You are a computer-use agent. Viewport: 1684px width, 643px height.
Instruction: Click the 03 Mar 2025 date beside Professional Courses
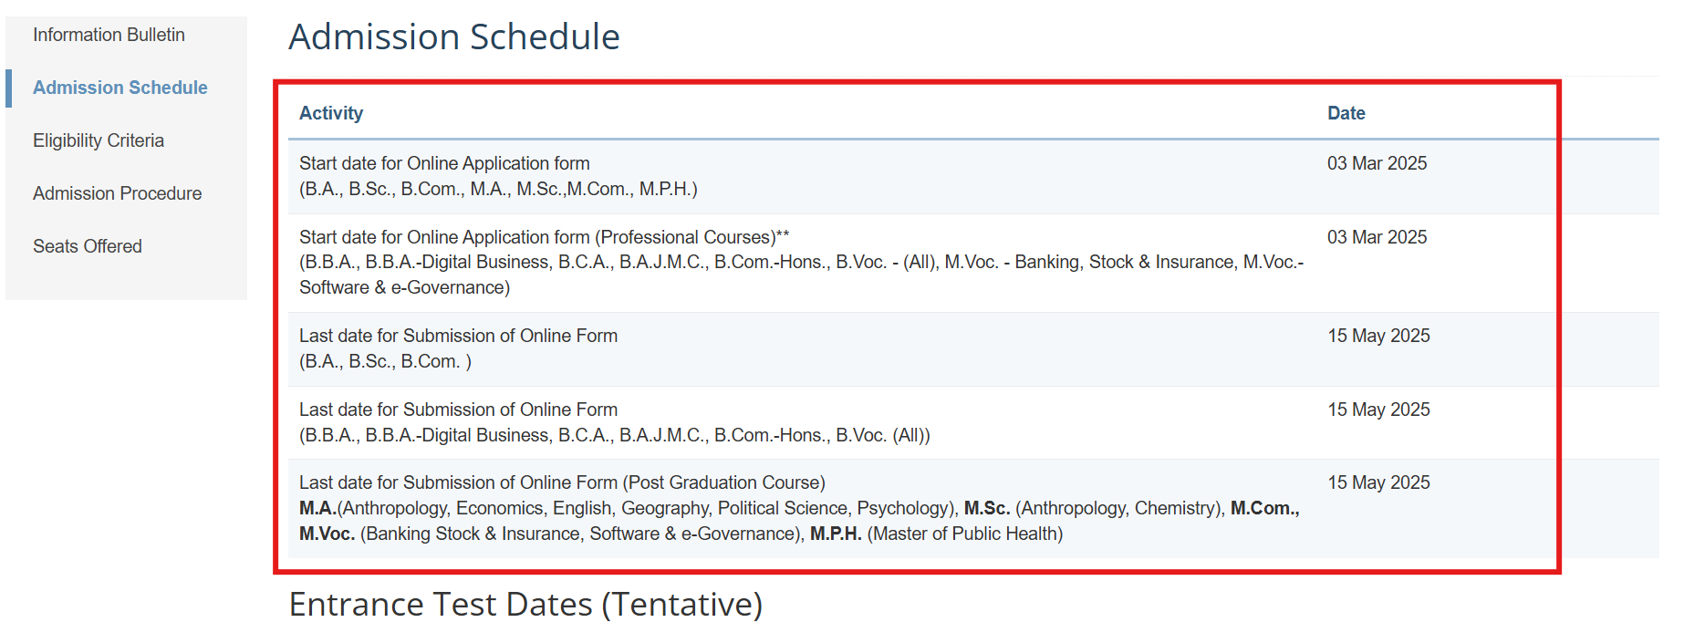tap(1377, 237)
